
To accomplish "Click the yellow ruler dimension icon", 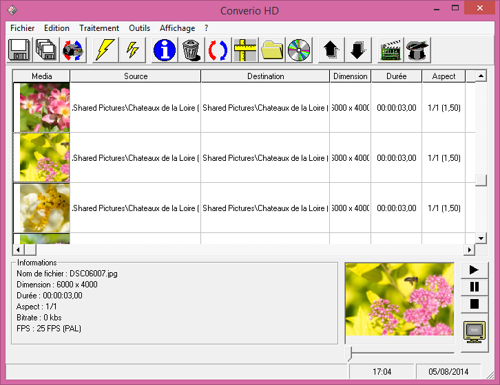I will point(245,49).
